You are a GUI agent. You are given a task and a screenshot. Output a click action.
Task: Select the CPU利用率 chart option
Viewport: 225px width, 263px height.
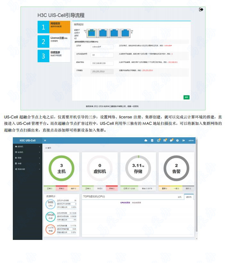point(125,203)
